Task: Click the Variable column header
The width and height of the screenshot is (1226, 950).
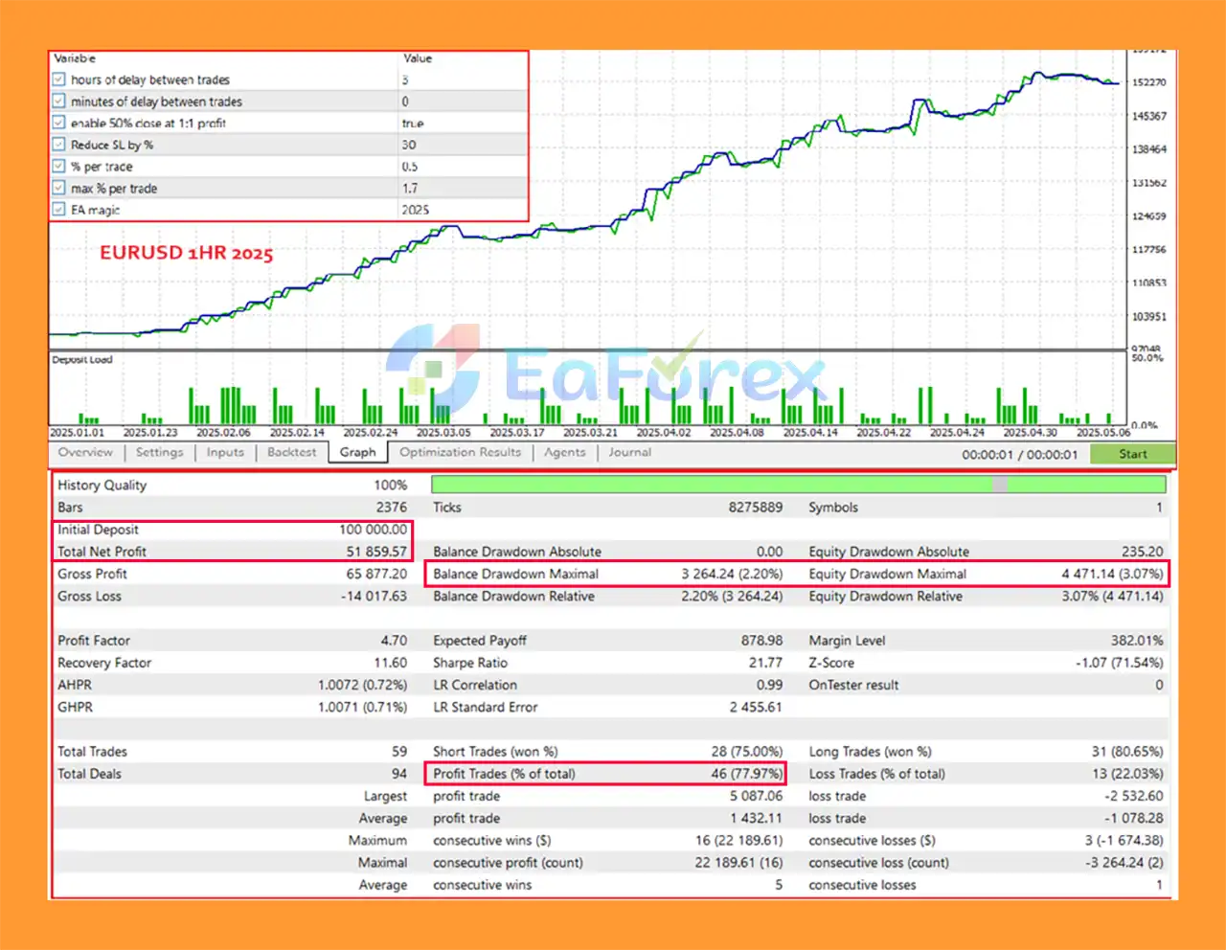Action: [75, 58]
